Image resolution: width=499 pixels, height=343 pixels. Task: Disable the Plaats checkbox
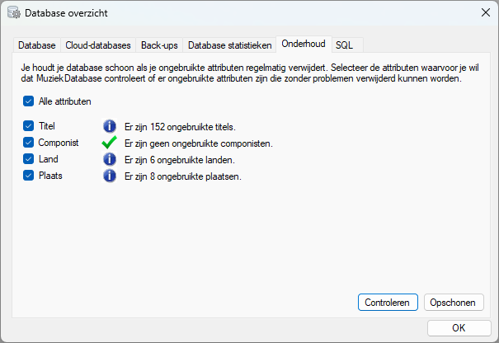pos(28,175)
